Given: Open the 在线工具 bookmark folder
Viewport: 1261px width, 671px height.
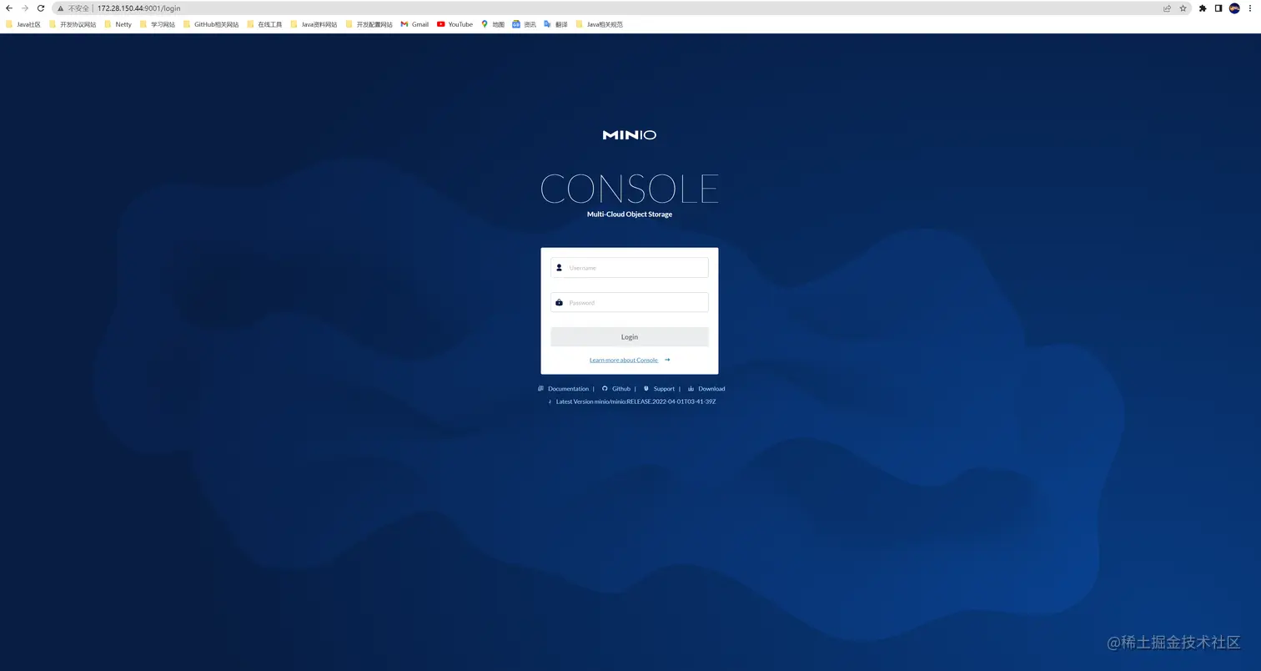Looking at the screenshot, I should 264,24.
